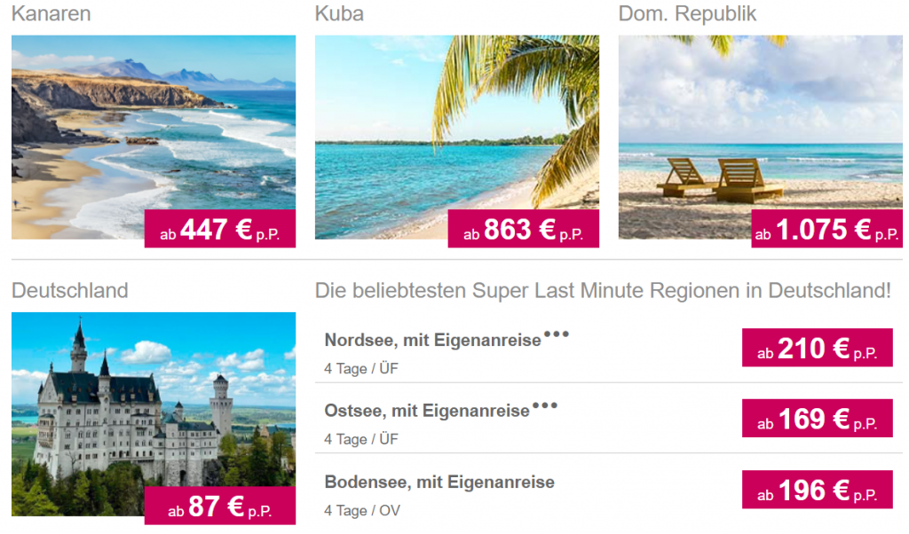Select the ab 210 € Nordsee price

818,348
